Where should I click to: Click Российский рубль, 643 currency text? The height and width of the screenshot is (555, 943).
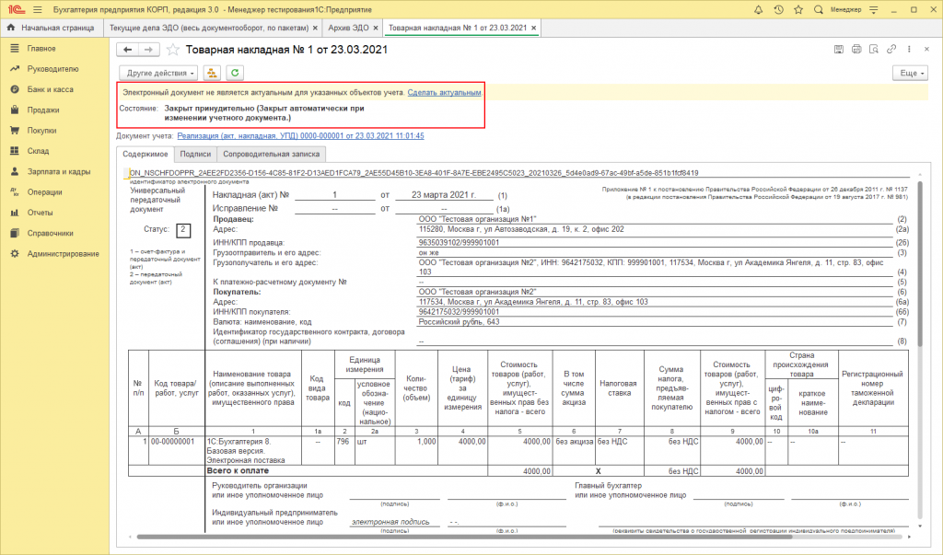pos(459,322)
